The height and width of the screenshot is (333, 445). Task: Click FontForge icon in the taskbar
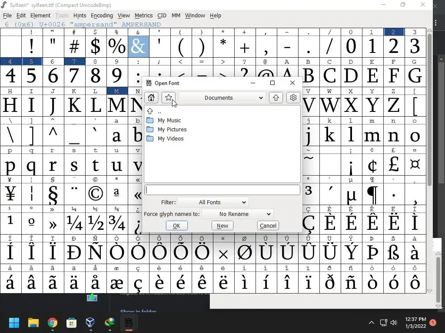click(129, 323)
